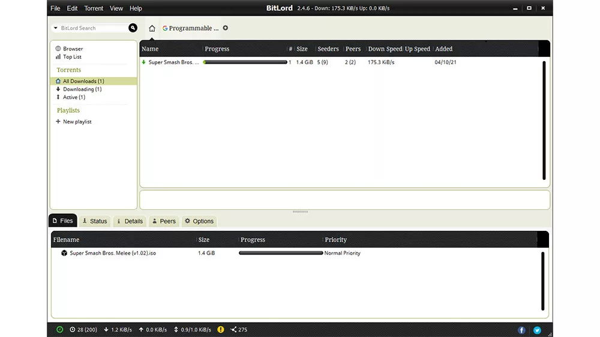Open the Help menu
The height and width of the screenshot is (337, 600).
coord(136,8)
